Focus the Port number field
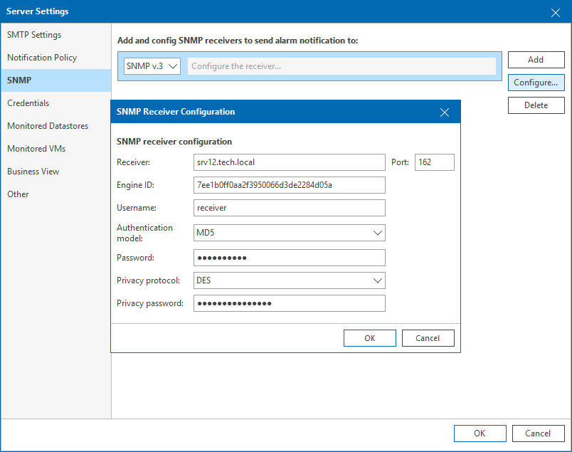The height and width of the screenshot is (452, 572). pyautogui.click(x=434, y=162)
